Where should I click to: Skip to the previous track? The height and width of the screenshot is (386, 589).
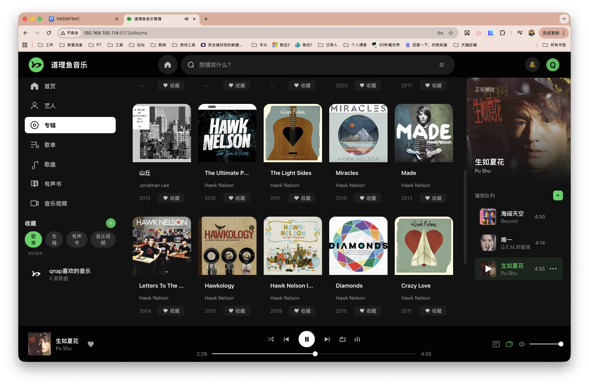click(x=286, y=339)
